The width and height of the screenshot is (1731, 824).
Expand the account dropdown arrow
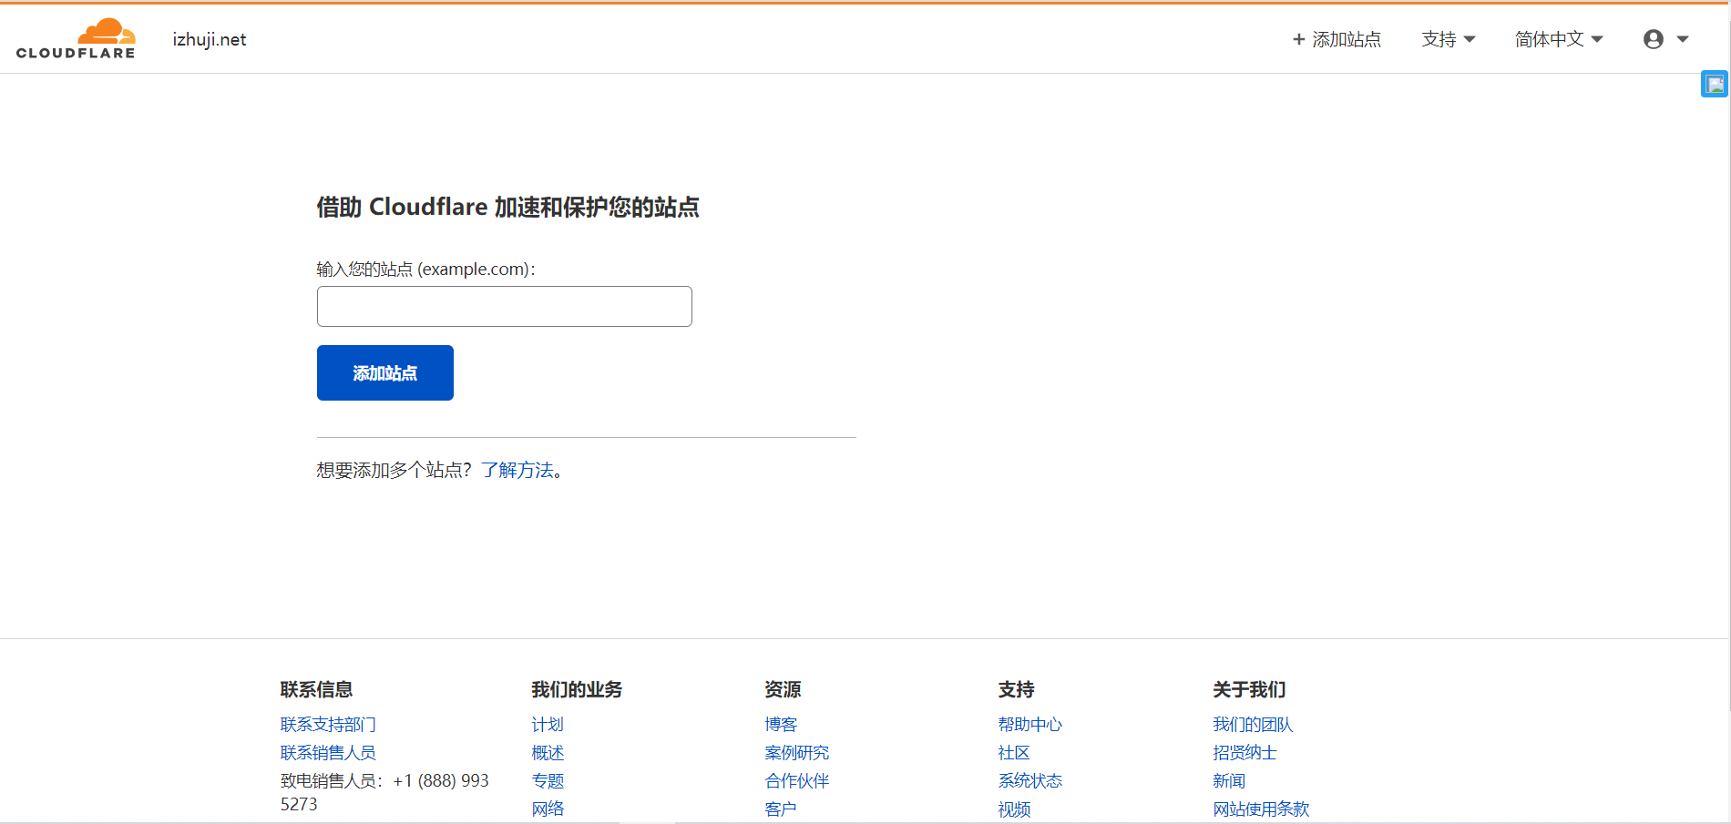[1683, 39]
